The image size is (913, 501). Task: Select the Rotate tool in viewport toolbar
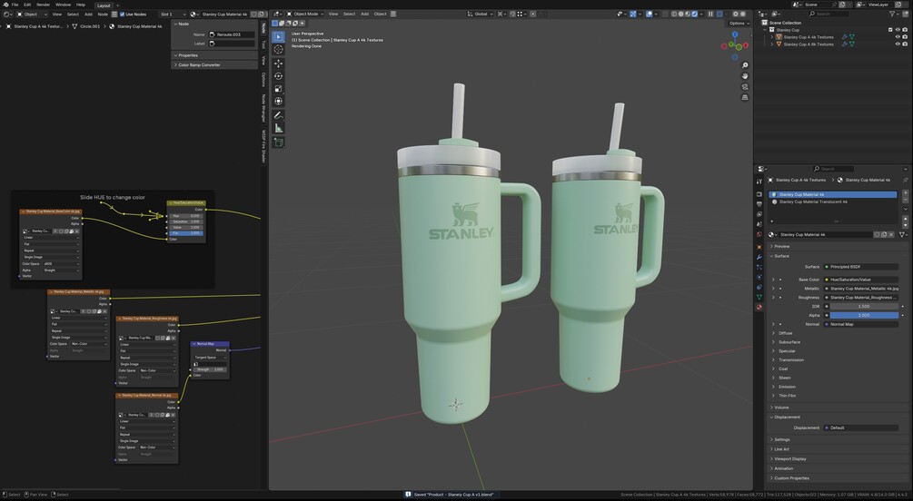tap(279, 76)
